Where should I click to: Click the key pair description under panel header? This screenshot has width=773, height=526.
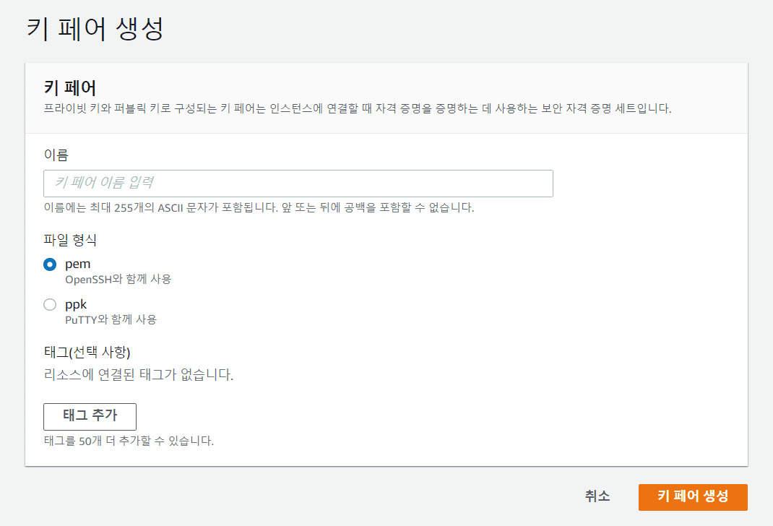click(x=358, y=110)
